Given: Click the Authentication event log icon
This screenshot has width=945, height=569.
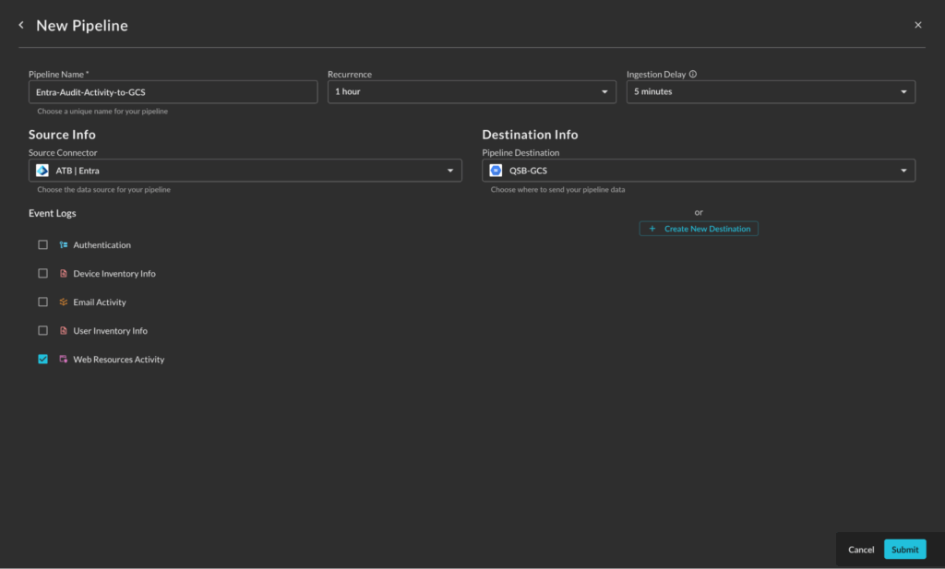Looking at the screenshot, I should [x=64, y=245].
